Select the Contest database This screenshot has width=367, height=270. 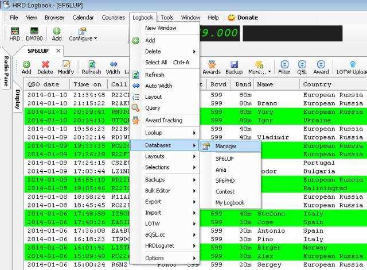click(x=231, y=192)
